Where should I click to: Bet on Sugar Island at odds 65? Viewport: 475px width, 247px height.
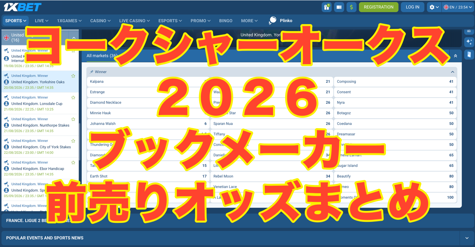[395, 166]
